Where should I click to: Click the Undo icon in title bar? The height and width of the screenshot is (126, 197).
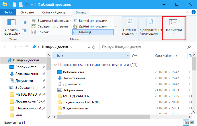[x=27, y=5]
